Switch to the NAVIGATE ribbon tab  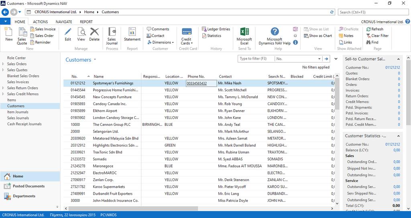point(64,22)
